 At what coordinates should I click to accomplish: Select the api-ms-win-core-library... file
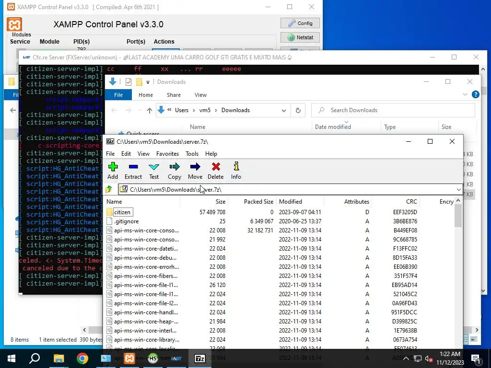(x=147, y=340)
